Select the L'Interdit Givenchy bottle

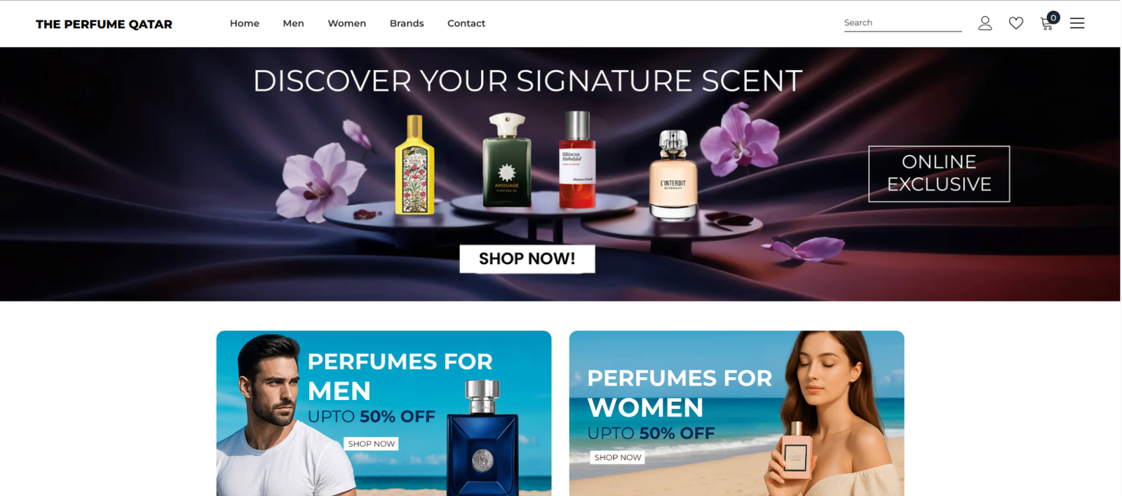click(x=673, y=175)
